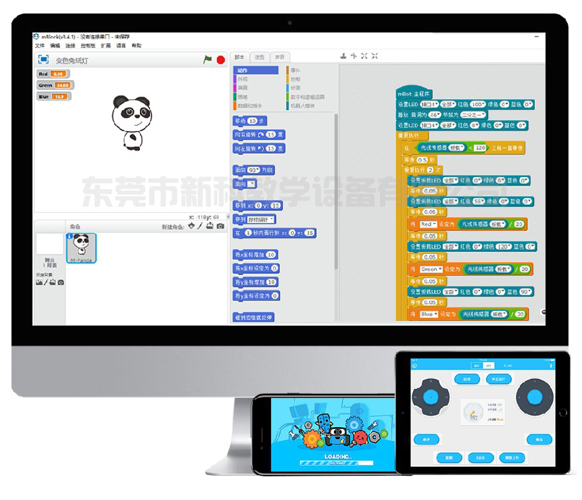Click the grow tool in the top toolbar
The height and width of the screenshot is (500, 582).
(x=365, y=56)
